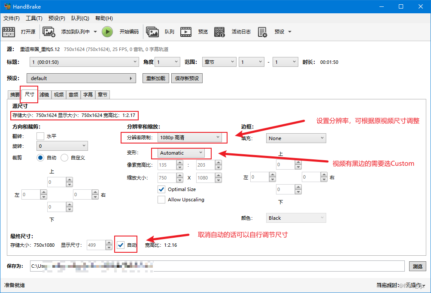Open the range end chapter dropdown

(x=285, y=62)
